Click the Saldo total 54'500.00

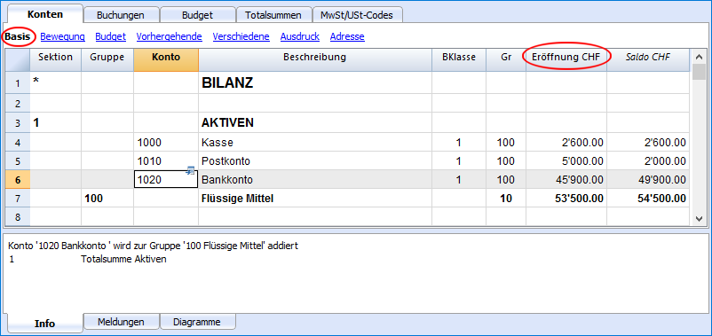click(x=648, y=199)
